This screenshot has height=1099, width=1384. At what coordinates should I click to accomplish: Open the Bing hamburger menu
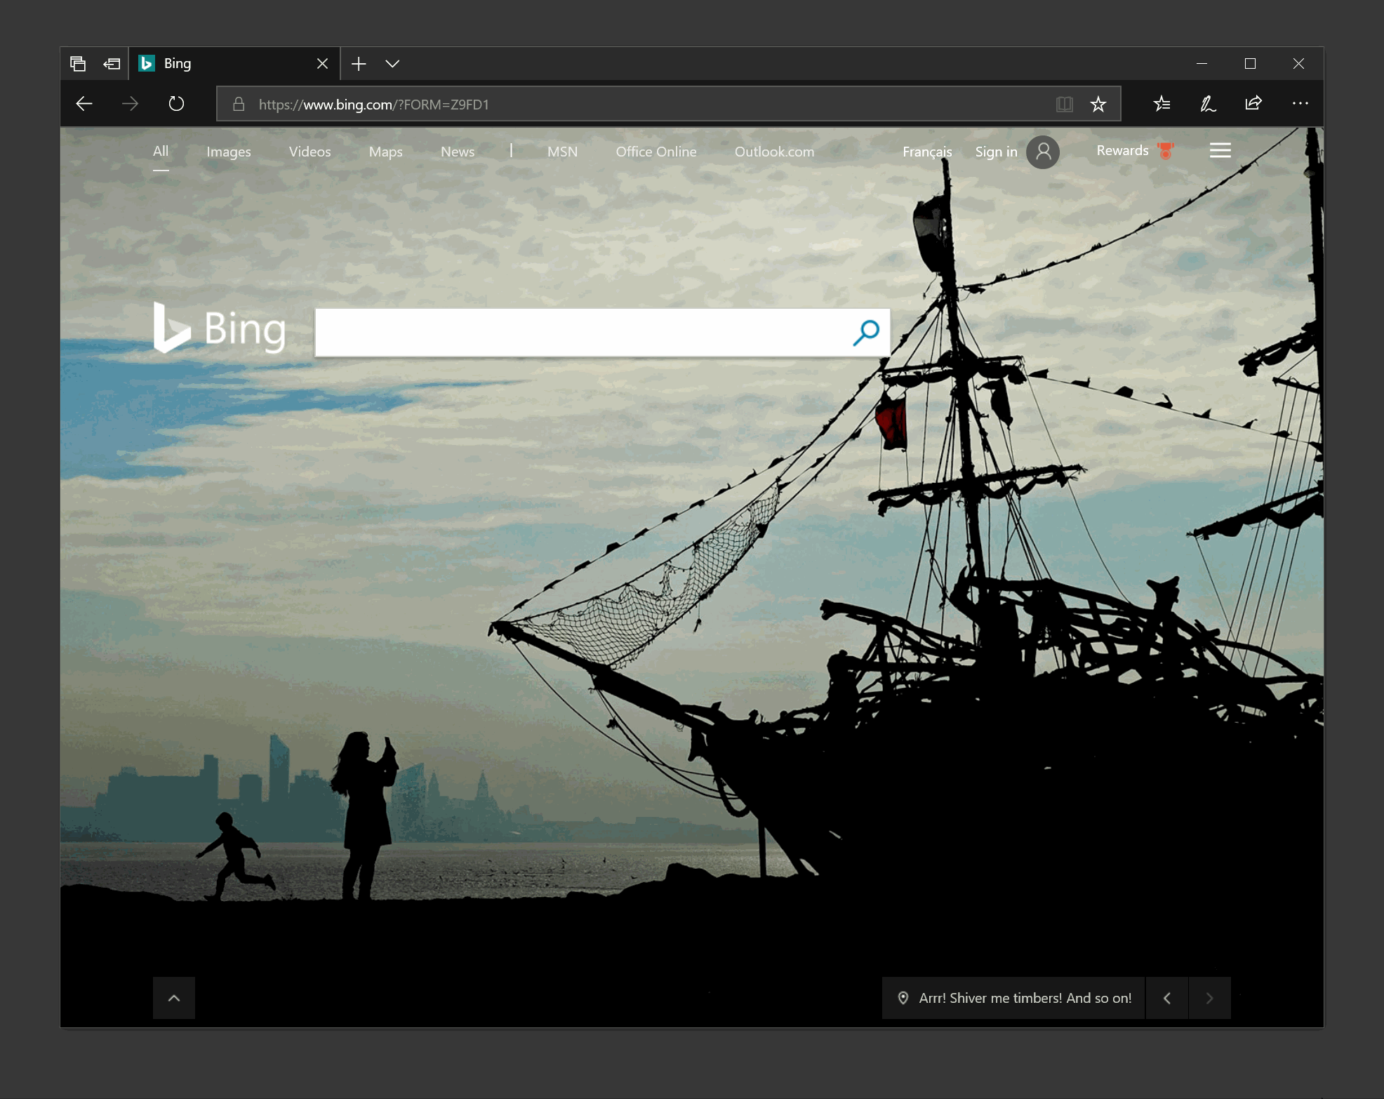pos(1220,149)
